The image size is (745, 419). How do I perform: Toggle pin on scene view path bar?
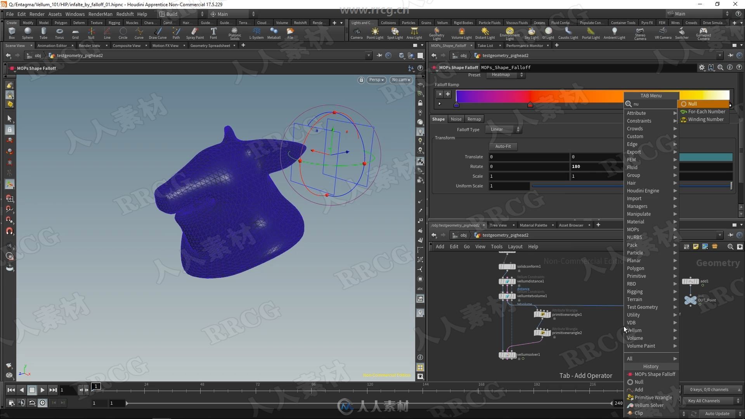point(379,55)
